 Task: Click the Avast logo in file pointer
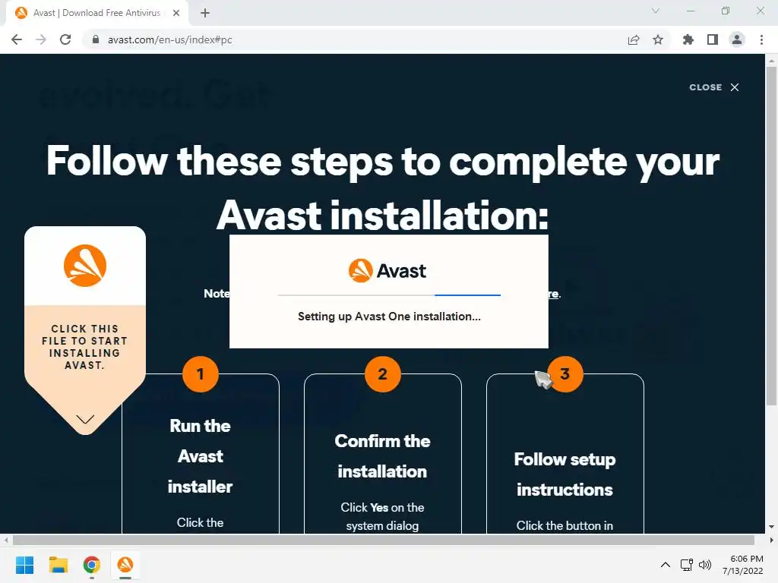(x=85, y=265)
